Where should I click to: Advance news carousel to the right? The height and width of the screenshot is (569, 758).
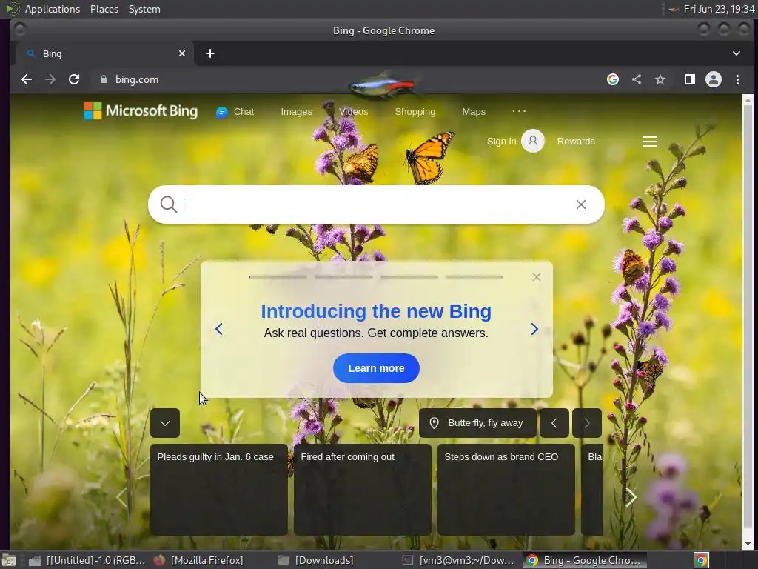[631, 497]
